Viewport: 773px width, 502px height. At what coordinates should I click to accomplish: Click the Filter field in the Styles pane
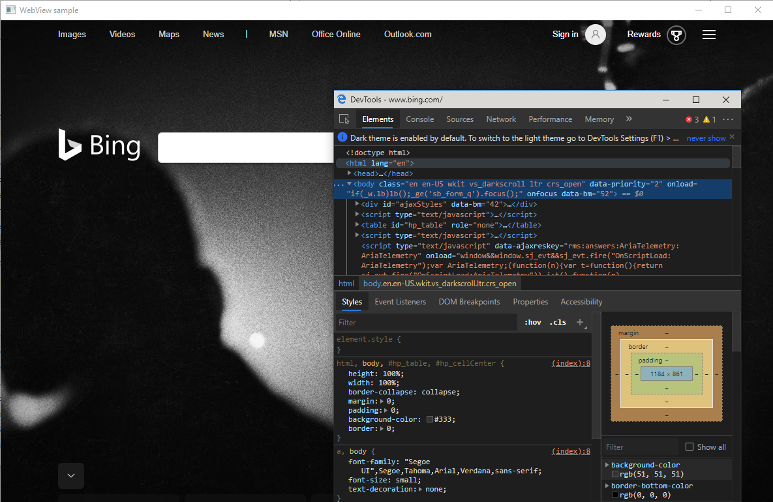[424, 321]
